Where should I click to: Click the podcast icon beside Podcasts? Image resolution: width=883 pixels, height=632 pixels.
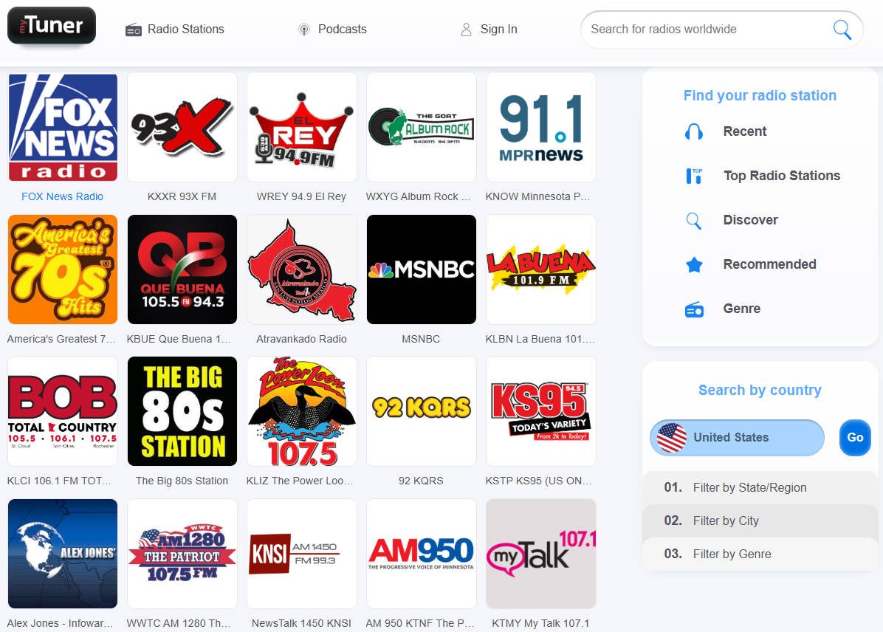(x=304, y=30)
